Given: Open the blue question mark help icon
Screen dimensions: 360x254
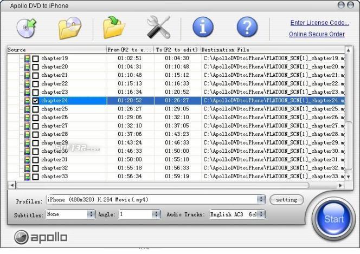Looking at the screenshot, I should point(247,27).
